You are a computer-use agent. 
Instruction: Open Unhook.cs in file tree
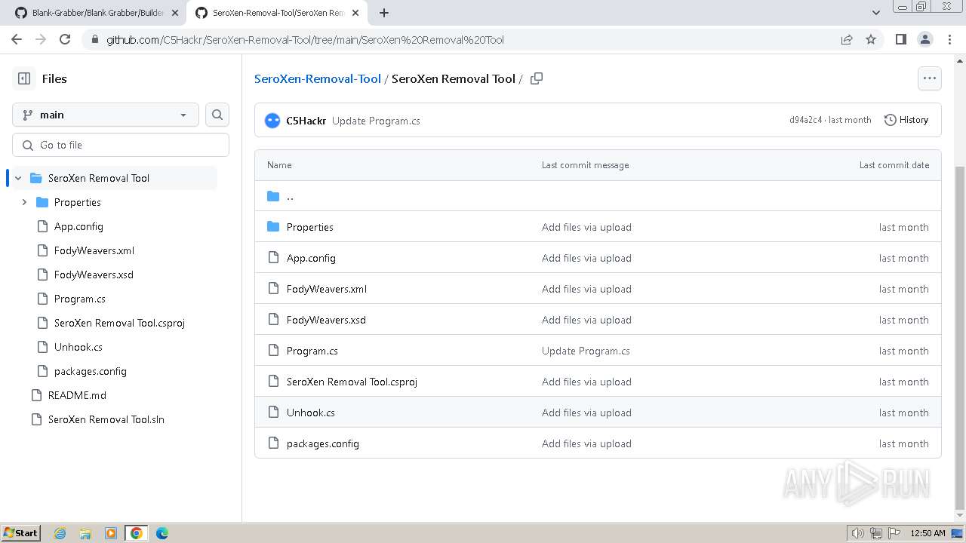[x=78, y=347]
